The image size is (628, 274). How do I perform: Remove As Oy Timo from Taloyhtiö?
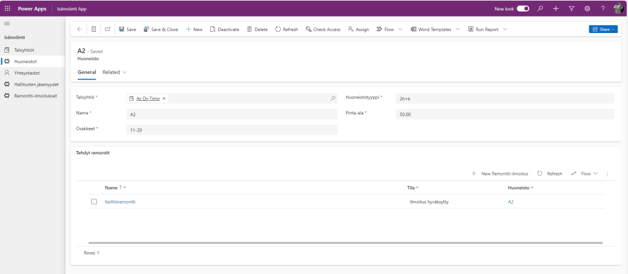pos(164,98)
